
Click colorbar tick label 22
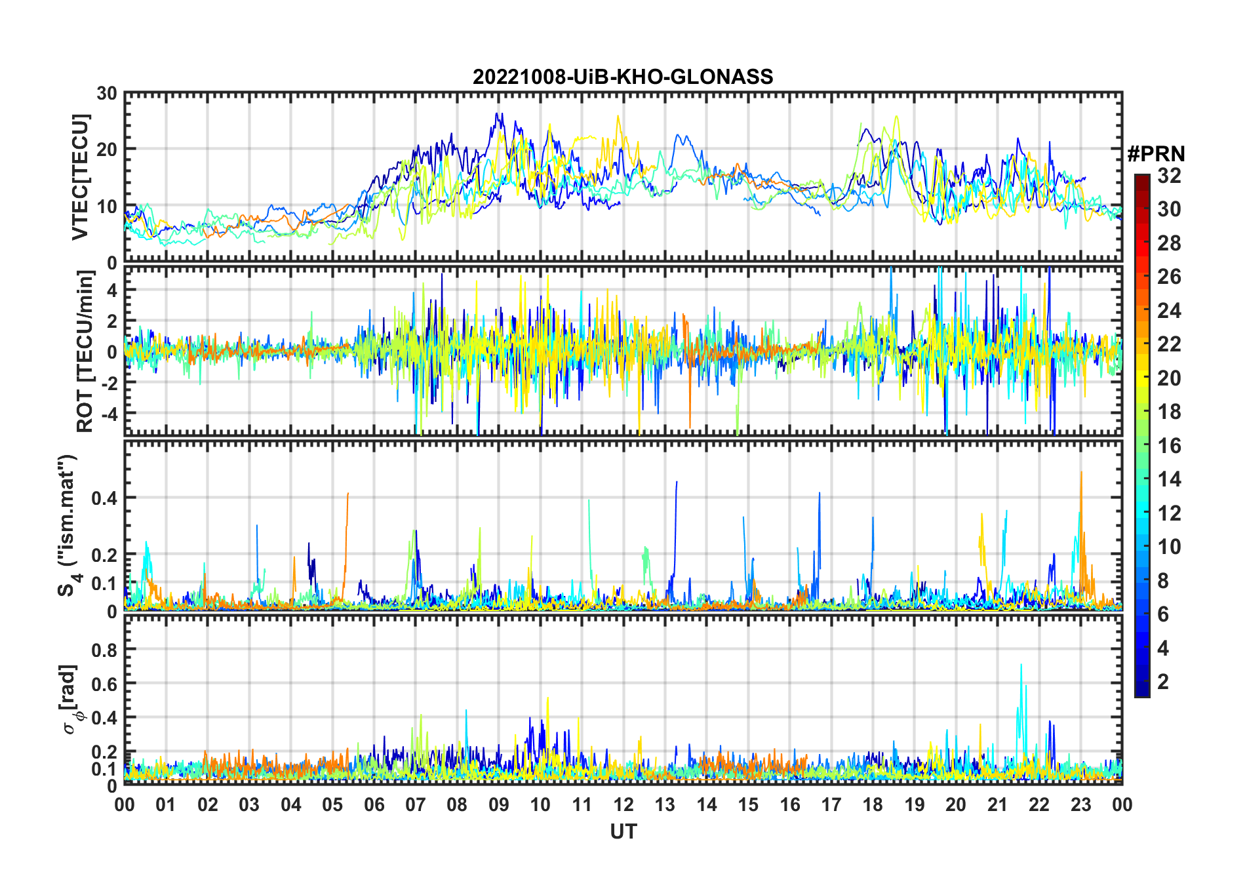(1169, 344)
